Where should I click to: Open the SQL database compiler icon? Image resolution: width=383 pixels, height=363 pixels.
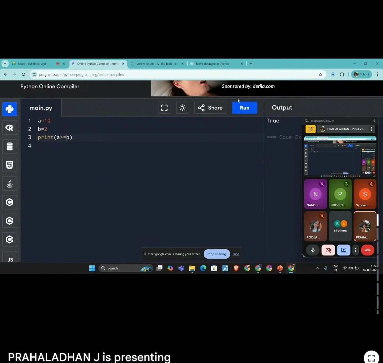coord(10,146)
